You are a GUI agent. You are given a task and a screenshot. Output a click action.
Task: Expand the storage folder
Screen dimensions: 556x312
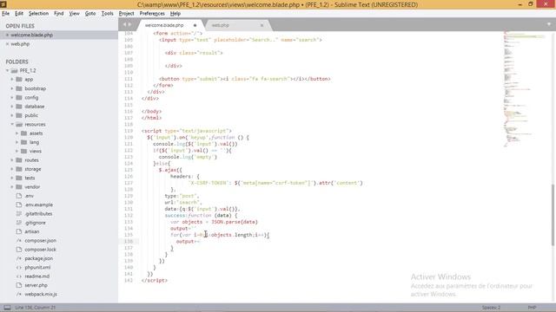[11, 169]
